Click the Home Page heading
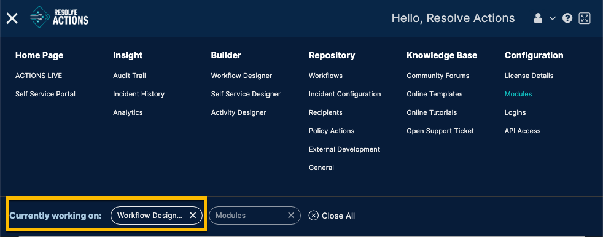The width and height of the screenshot is (603, 237). tap(39, 55)
